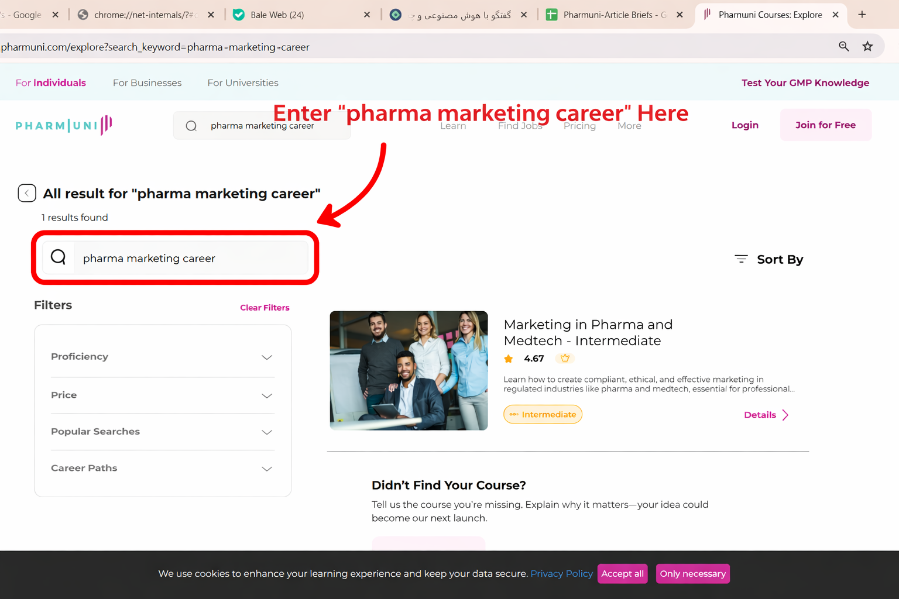Viewport: 899px width, 599px height.
Task: Open the Sort By filter icon
Action: [x=740, y=259]
